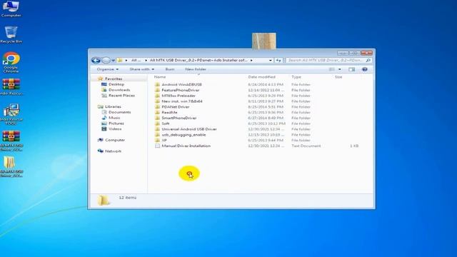This screenshot has width=457, height=257.
Task: Select Network in the navigation pane
Action: click(x=113, y=151)
